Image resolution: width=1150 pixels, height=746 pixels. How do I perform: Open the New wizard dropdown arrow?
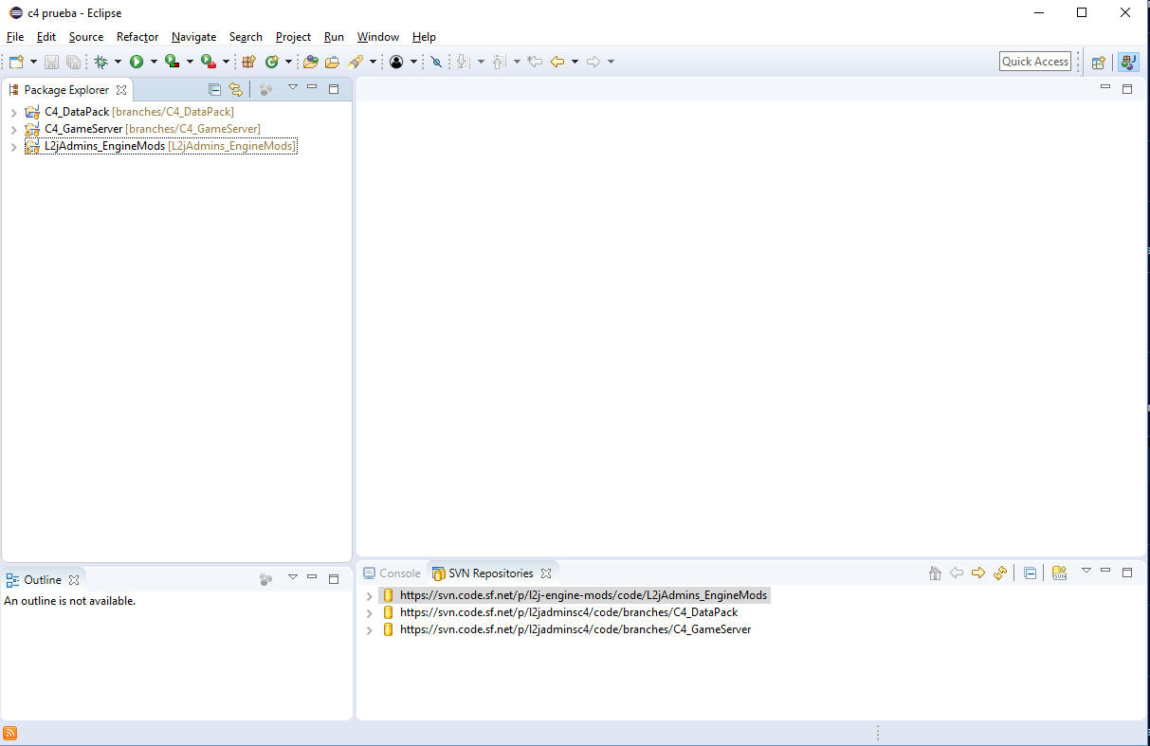(33, 62)
